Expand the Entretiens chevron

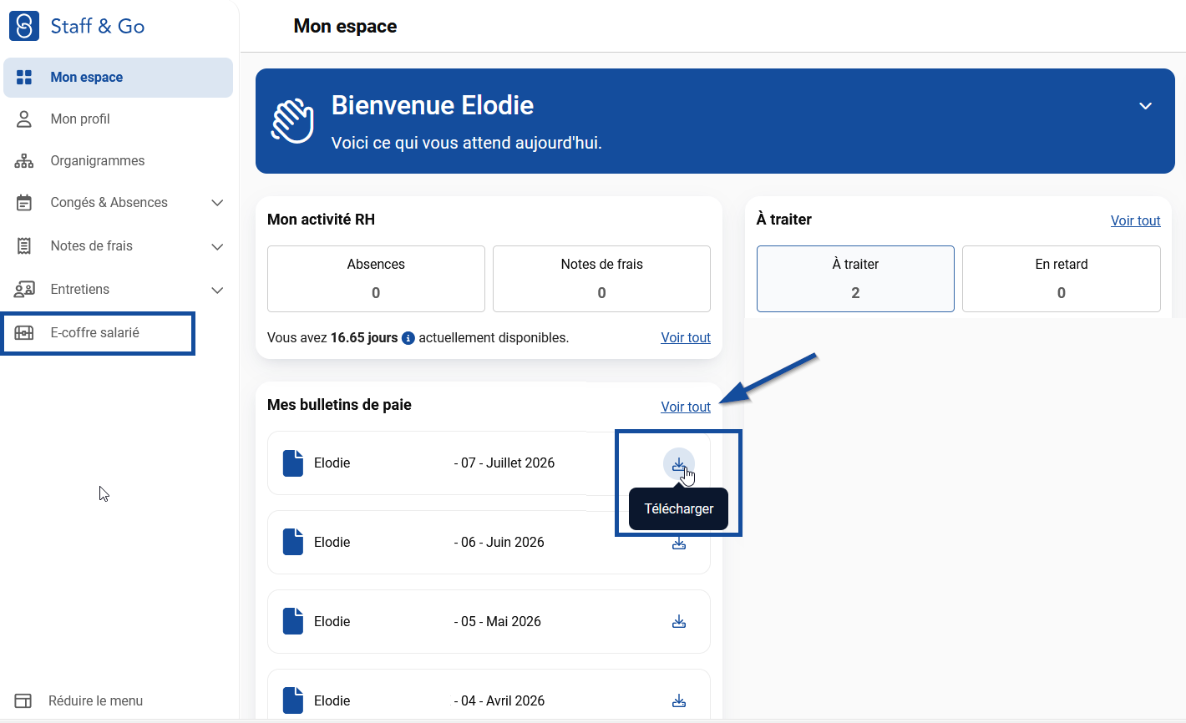click(217, 290)
